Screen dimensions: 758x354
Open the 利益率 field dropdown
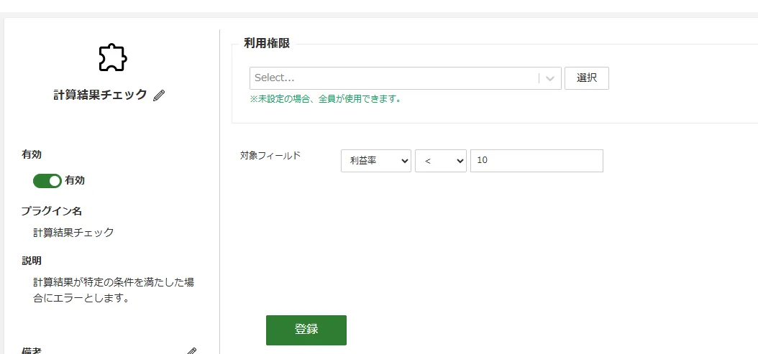(x=376, y=161)
